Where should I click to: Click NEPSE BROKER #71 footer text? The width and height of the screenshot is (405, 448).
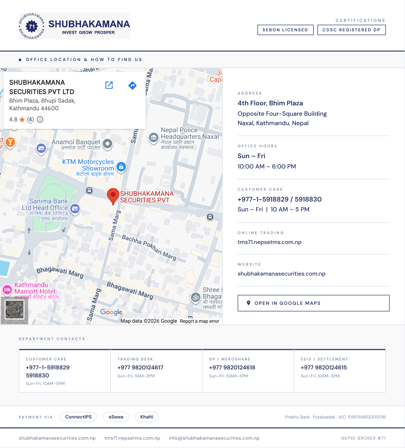click(x=363, y=438)
